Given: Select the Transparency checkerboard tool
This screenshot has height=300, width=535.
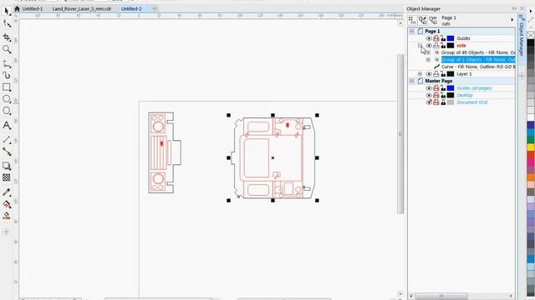Looking at the screenshot, I should click(x=7, y=177).
